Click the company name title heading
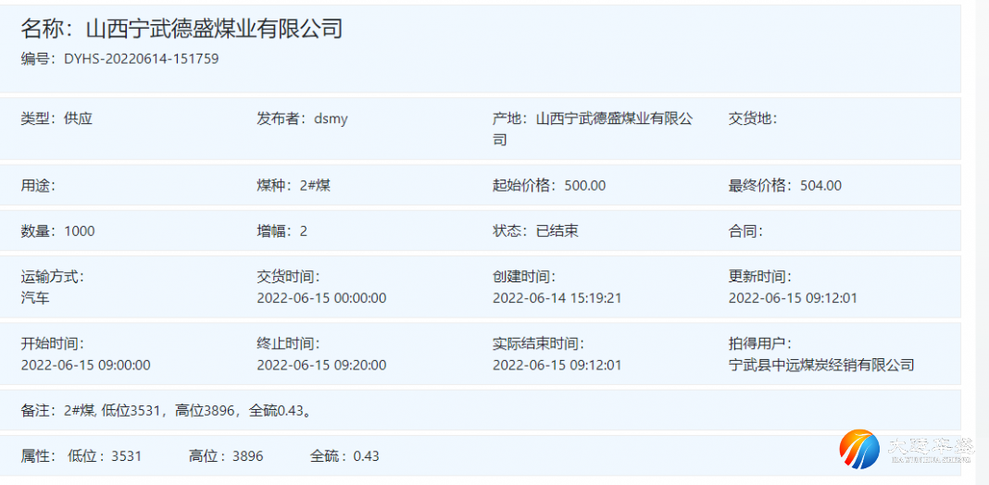The image size is (989, 485). point(182,29)
